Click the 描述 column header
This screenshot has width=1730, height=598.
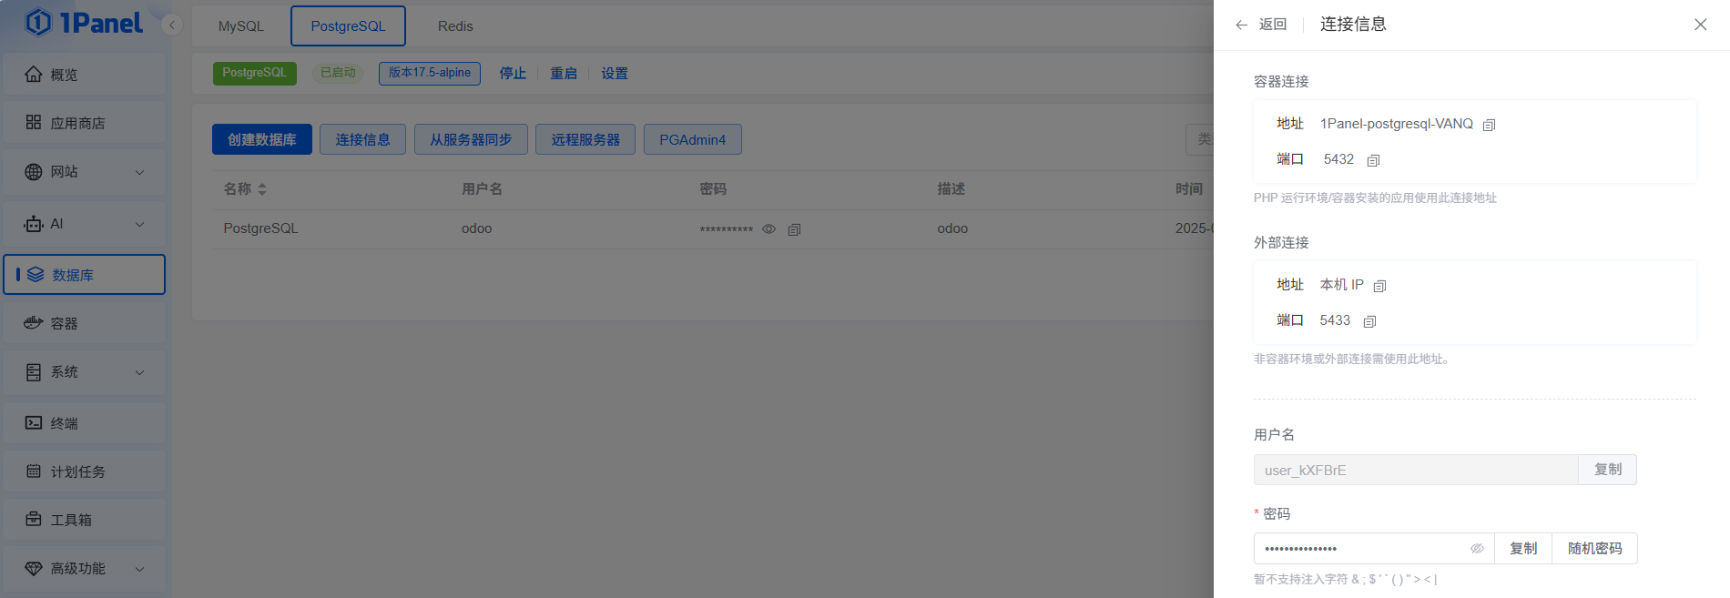952,188
